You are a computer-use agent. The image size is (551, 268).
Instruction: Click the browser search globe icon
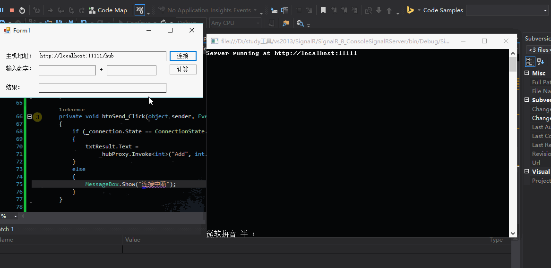[300, 23]
